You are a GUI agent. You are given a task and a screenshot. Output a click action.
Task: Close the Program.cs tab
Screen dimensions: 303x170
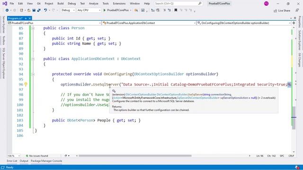coord(30,18)
